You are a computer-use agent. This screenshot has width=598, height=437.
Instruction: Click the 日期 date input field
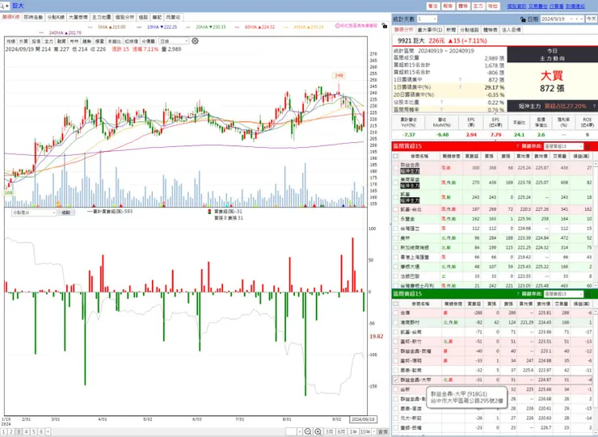point(554,19)
